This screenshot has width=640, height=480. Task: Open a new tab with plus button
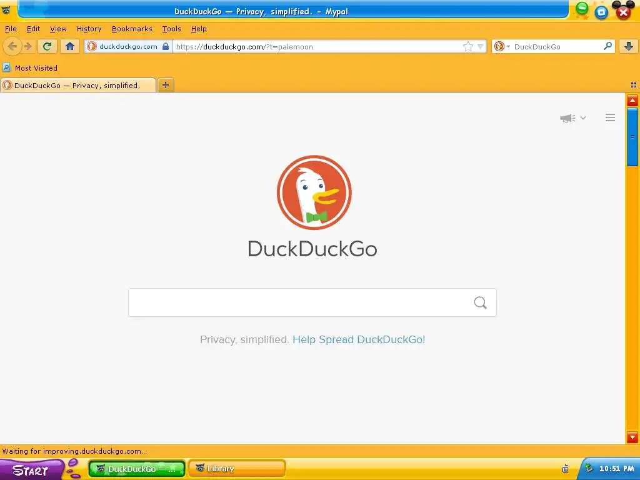point(166,85)
